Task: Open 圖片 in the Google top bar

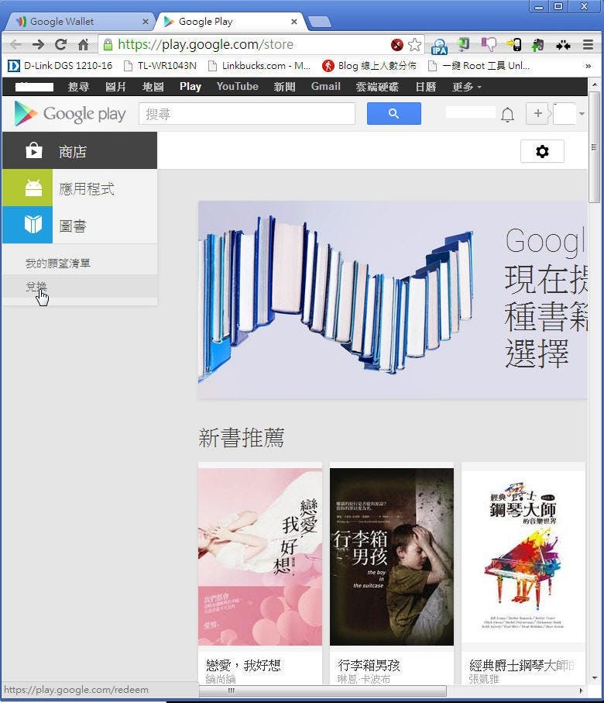Action: [x=115, y=87]
